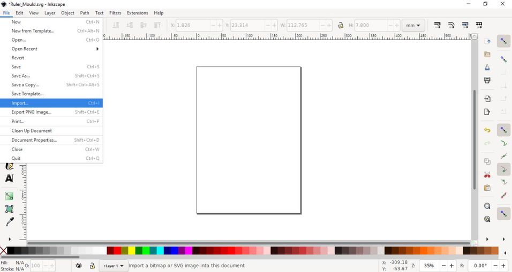
Task: Expand the Open Recent submenu
Action: click(51, 49)
